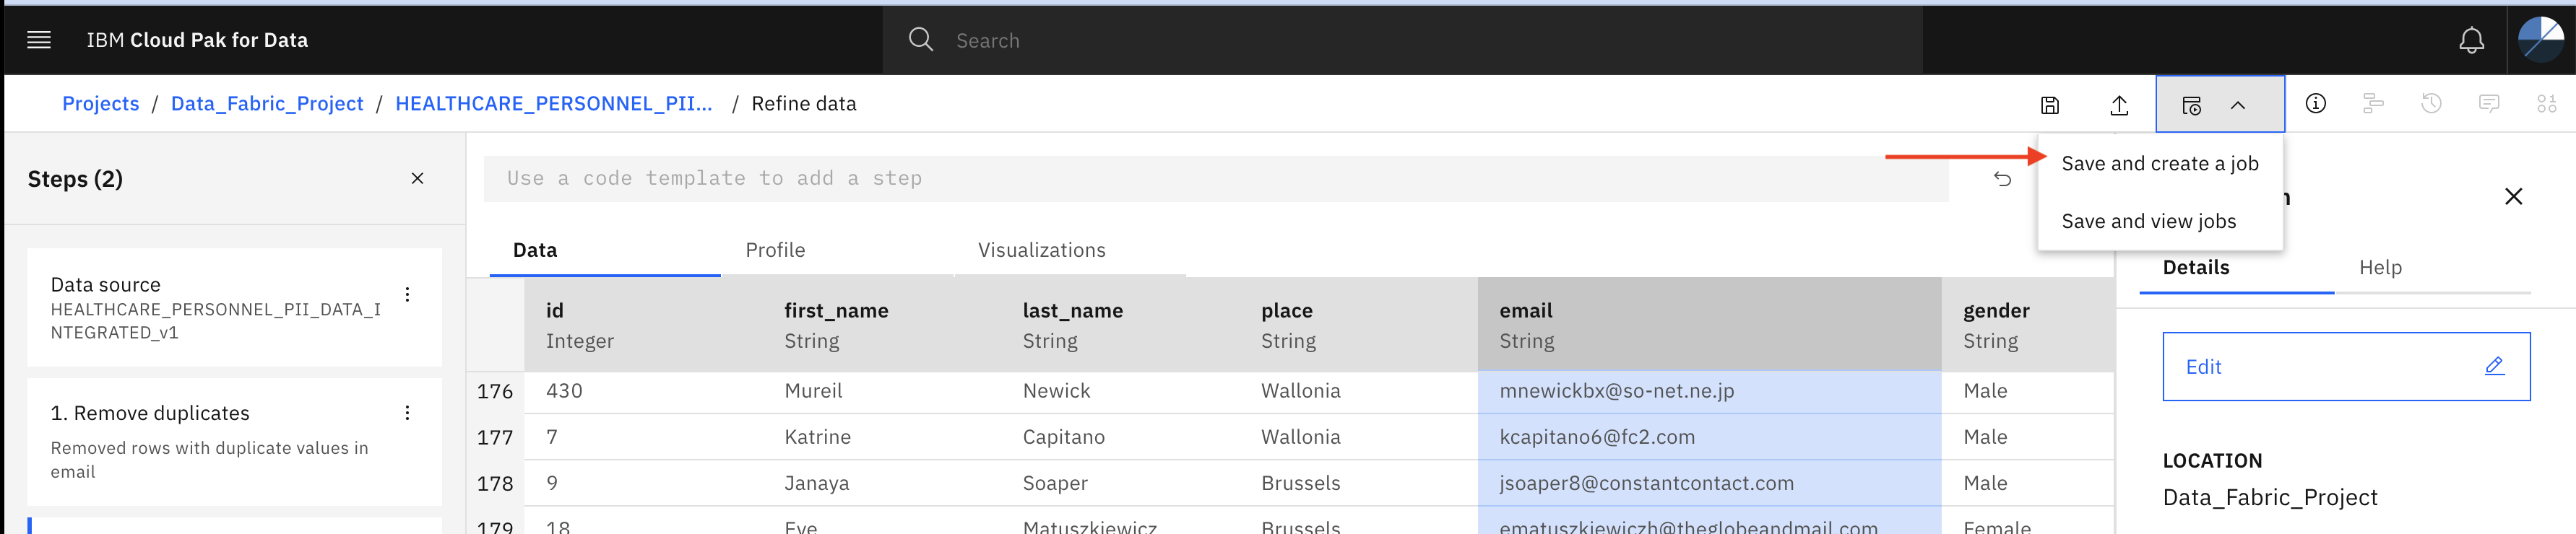Collapse the jobs dropdown chevron

click(x=2238, y=105)
